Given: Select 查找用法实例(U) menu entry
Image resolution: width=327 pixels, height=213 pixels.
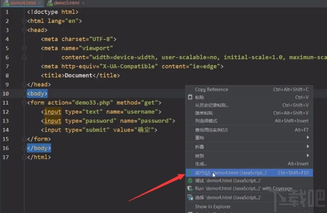Looking at the screenshot, I should (x=249, y=130).
